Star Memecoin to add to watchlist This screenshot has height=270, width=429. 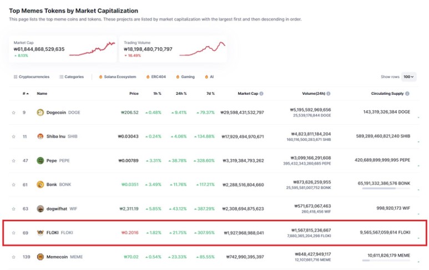14,257
